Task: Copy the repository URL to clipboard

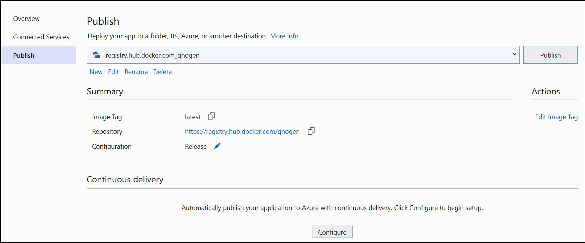Action: click(x=311, y=131)
